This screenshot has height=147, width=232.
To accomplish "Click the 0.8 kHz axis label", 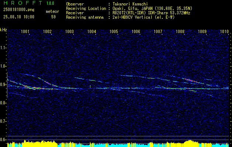I will (x=3, y=103).
